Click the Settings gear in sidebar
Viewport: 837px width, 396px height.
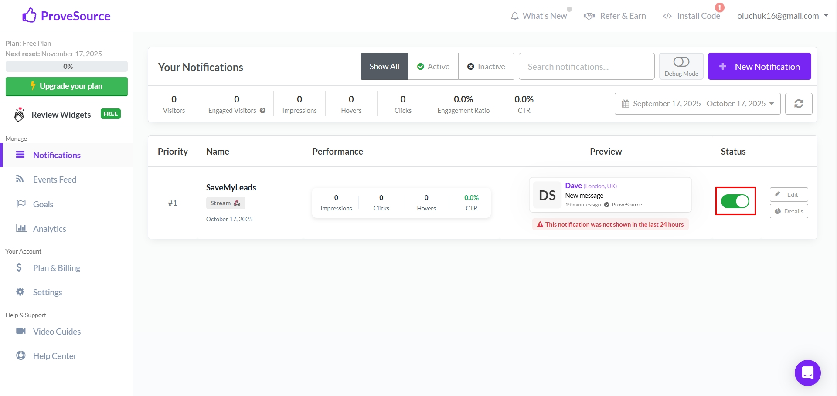[x=20, y=292]
